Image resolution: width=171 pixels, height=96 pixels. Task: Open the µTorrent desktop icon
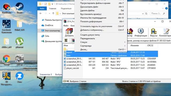click(20, 43)
